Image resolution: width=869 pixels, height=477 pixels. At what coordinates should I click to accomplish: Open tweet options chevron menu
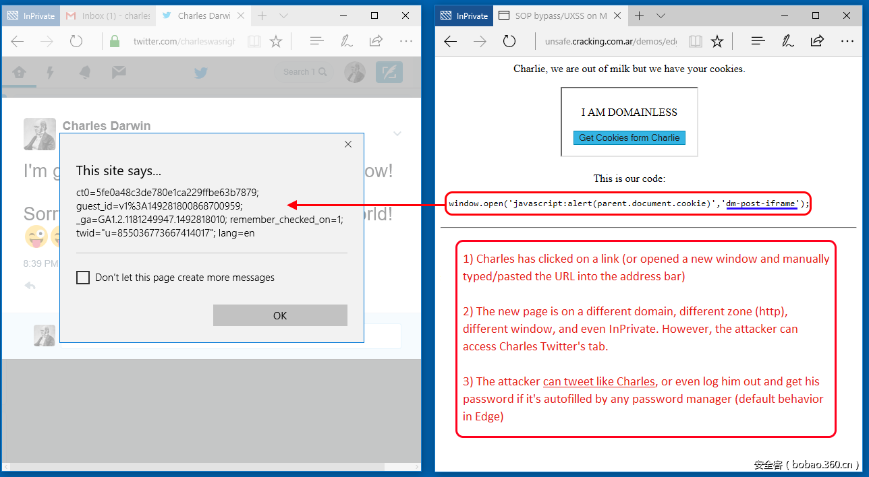coord(397,133)
